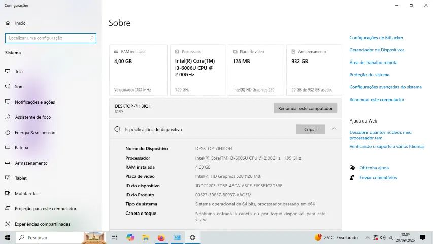This screenshot has height=244, width=433.
Task: Click Obtenha ajuda link text
Action: pos(374,168)
